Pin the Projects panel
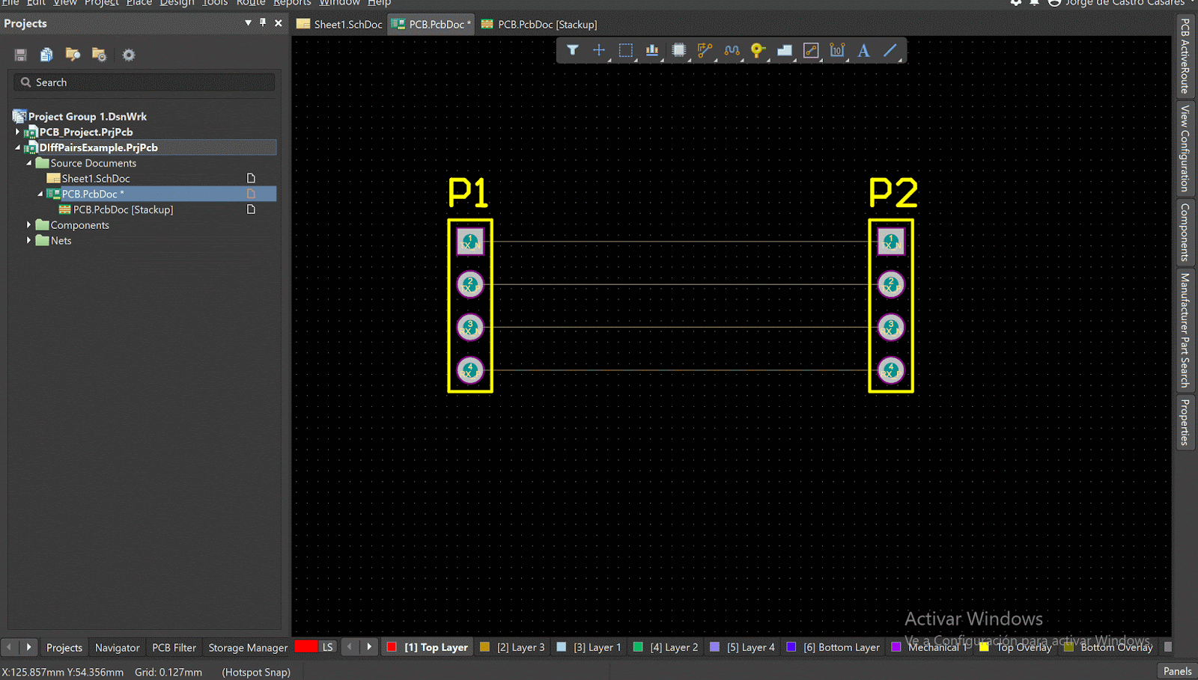Image resolution: width=1198 pixels, height=680 pixels. pos(263,23)
